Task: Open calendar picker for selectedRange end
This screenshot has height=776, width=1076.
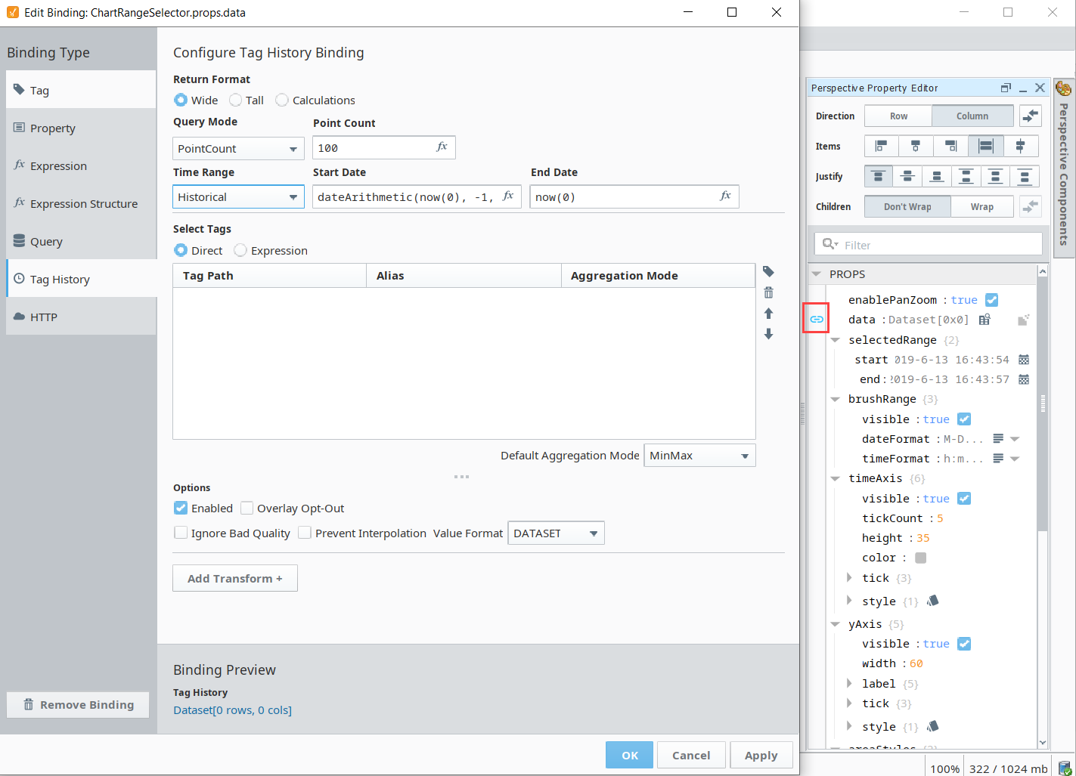Action: [x=1024, y=379]
